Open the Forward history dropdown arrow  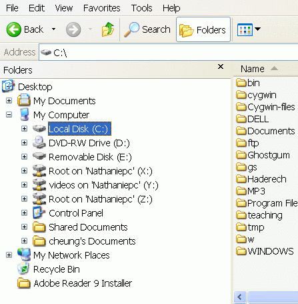90,29
